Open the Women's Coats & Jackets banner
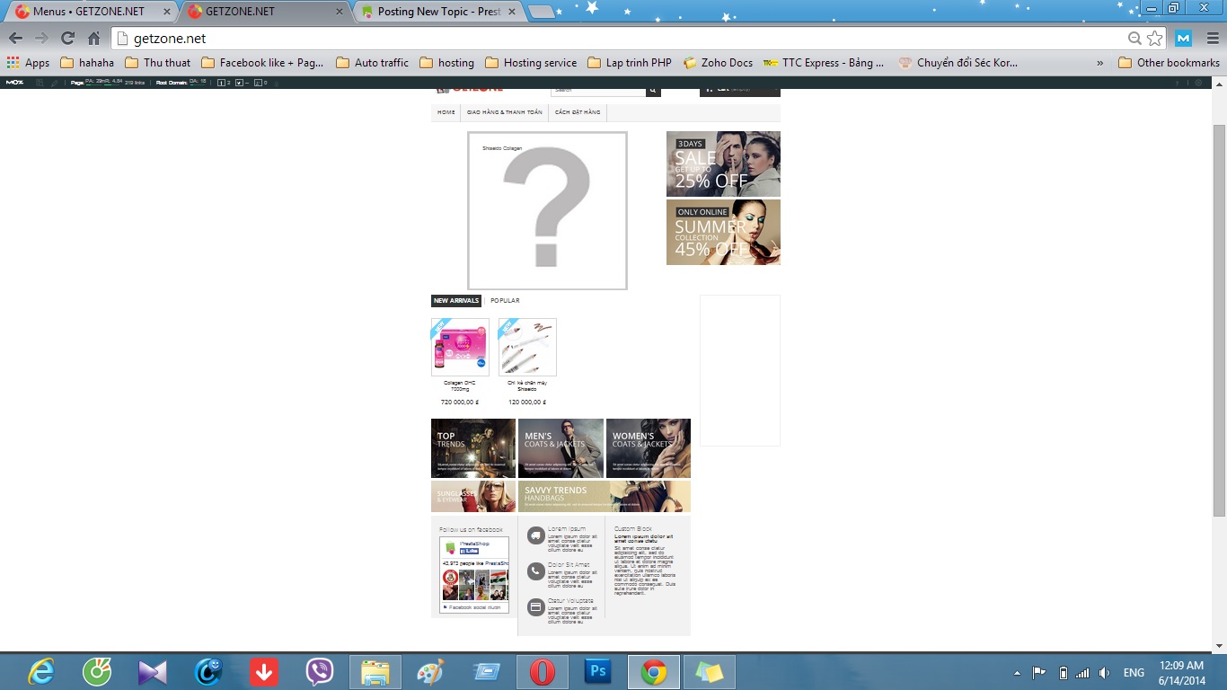The height and width of the screenshot is (690, 1227). 649,448
